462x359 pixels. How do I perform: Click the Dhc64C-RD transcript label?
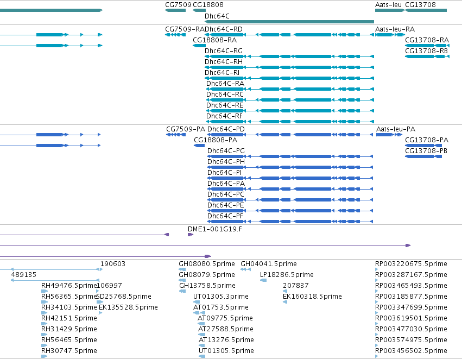point(224,29)
